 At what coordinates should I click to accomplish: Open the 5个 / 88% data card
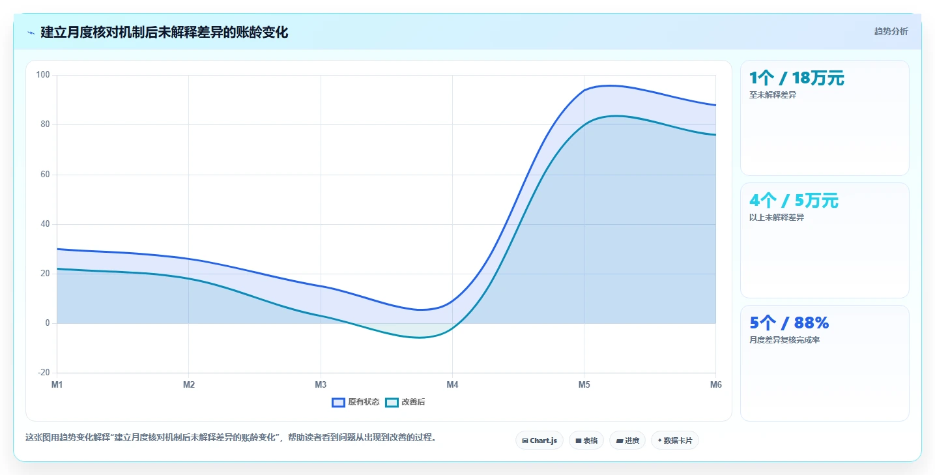tap(825, 363)
